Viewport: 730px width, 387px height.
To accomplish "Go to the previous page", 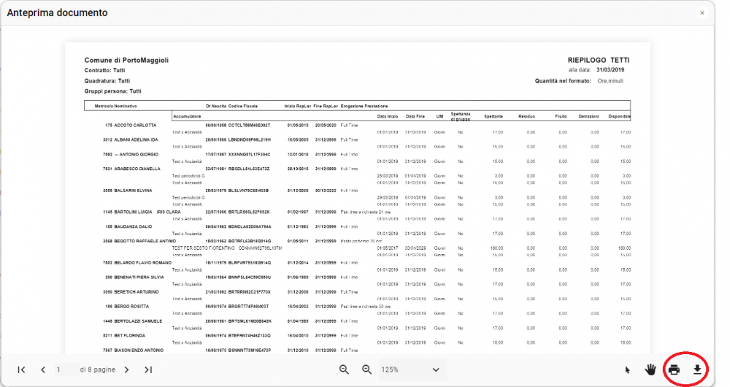I will tap(43, 369).
